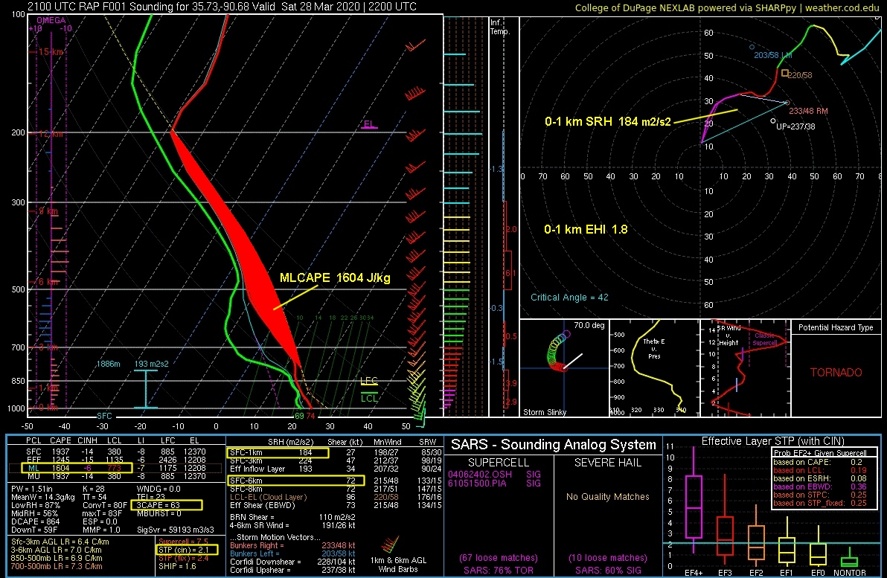887x578 pixels.
Task: Click the sounding title with coordinates 35.73,-90.68
Action: point(222,7)
